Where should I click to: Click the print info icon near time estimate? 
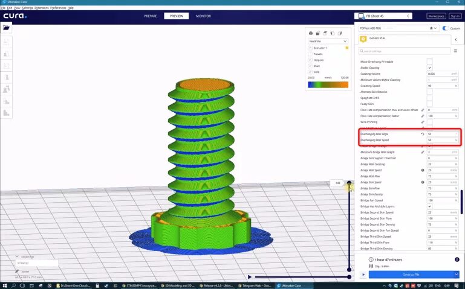[x=457, y=259]
